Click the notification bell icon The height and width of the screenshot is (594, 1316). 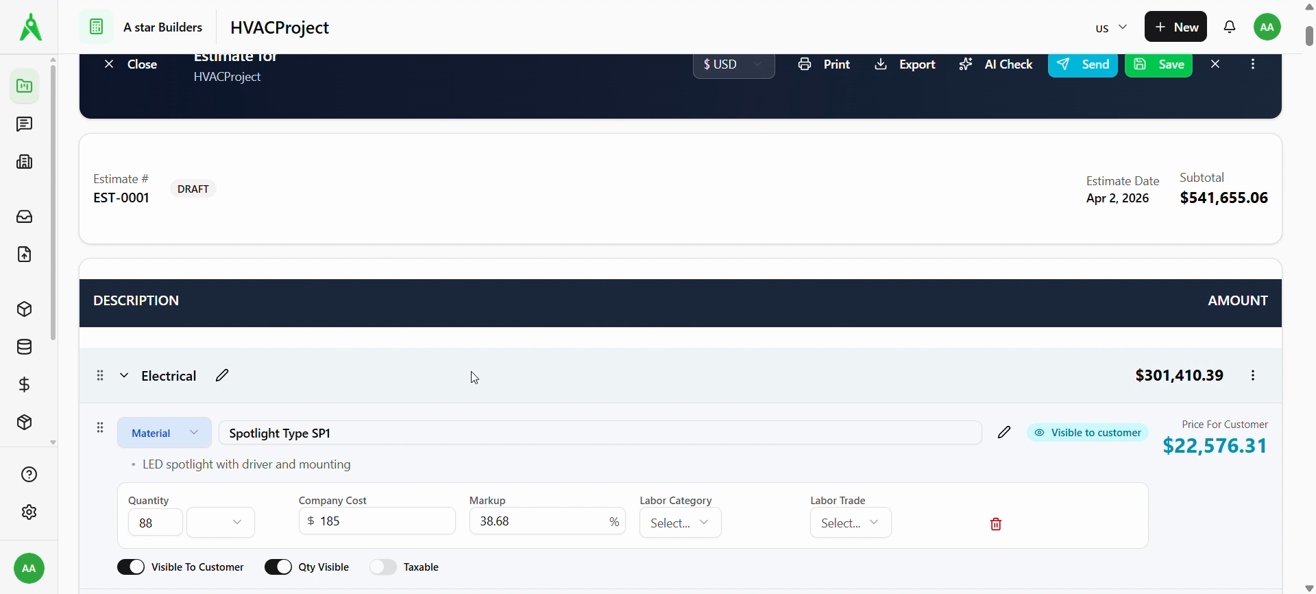coord(1230,27)
